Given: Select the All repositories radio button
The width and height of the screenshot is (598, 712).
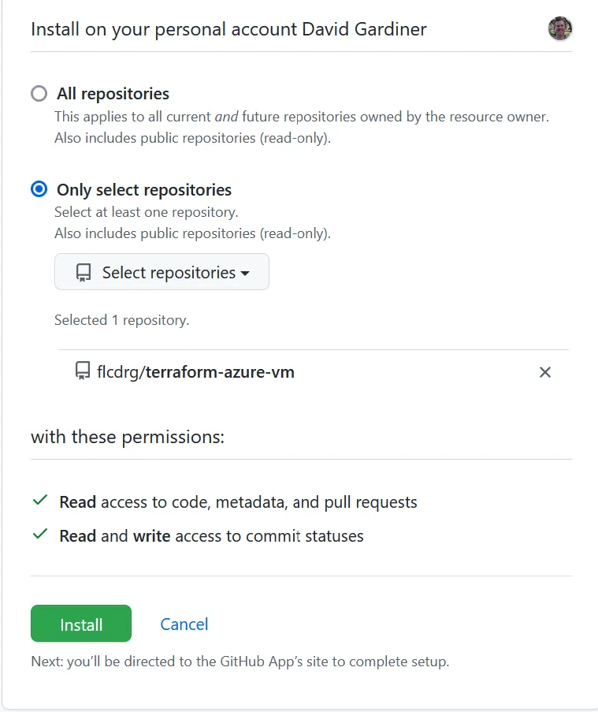Looking at the screenshot, I should point(39,94).
